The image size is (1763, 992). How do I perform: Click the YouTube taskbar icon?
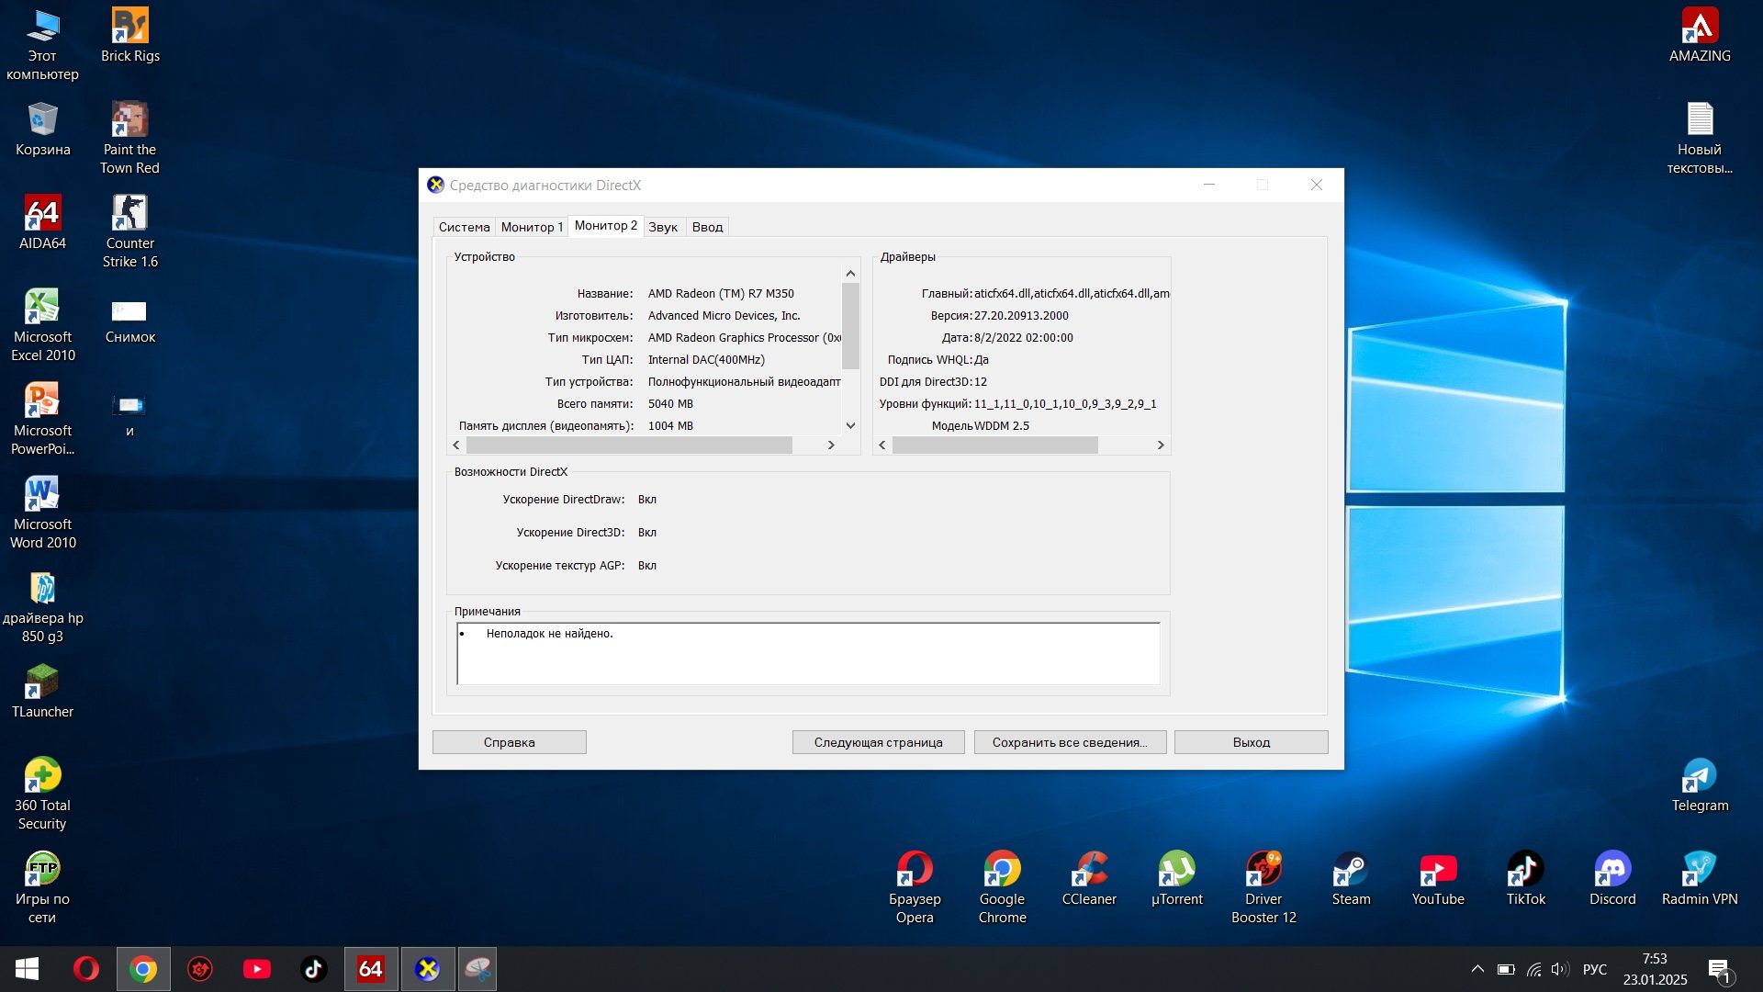pyautogui.click(x=257, y=969)
